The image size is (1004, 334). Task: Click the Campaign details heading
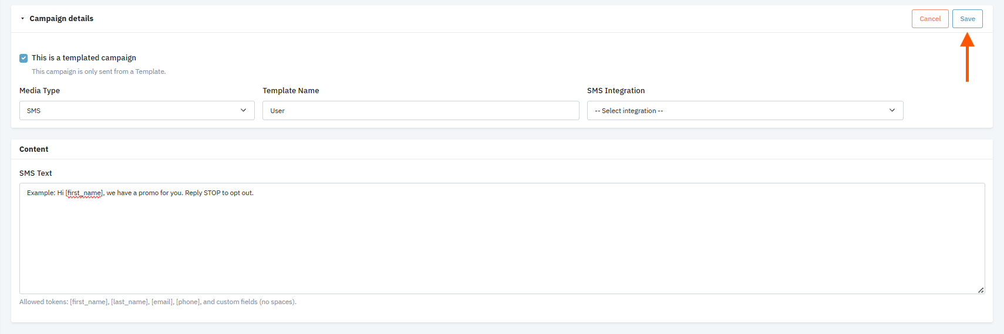coord(62,19)
